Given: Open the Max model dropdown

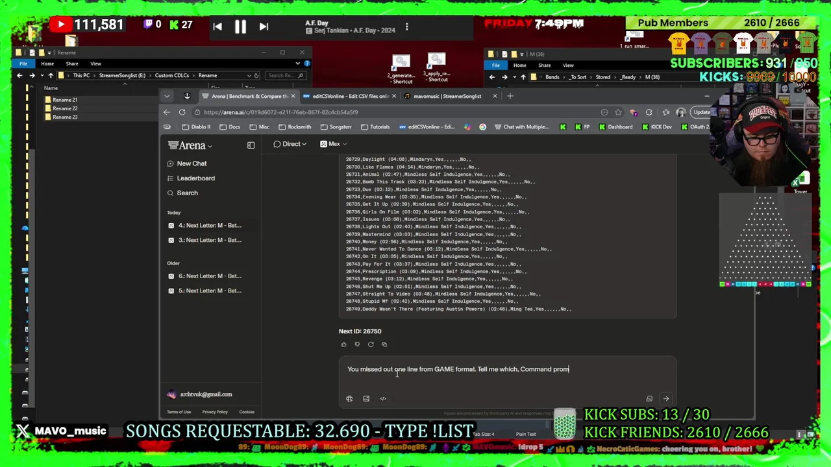Looking at the screenshot, I should click(333, 144).
